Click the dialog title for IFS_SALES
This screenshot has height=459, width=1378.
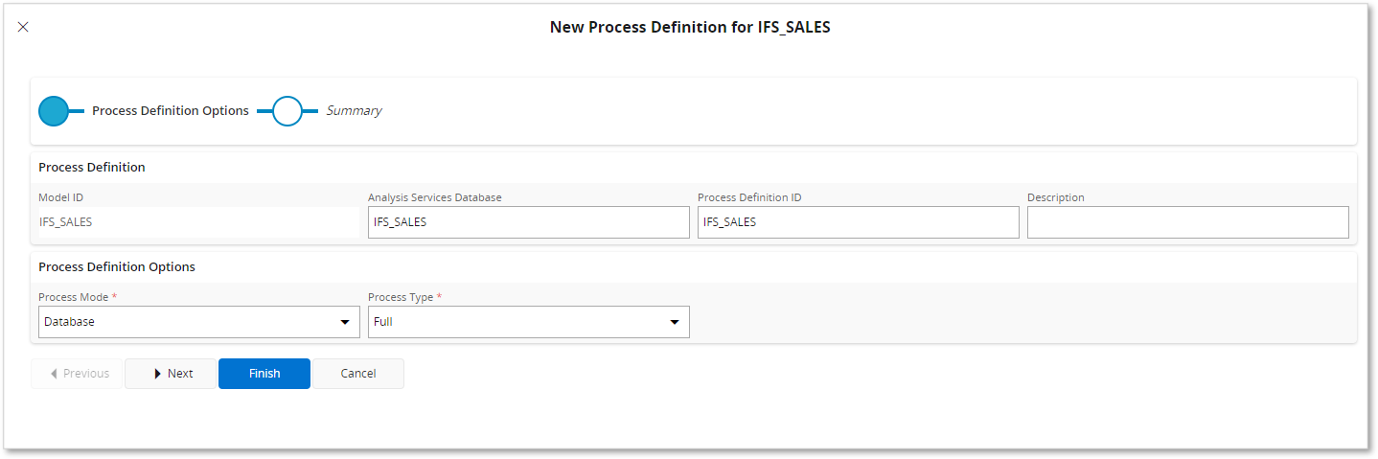(x=689, y=27)
